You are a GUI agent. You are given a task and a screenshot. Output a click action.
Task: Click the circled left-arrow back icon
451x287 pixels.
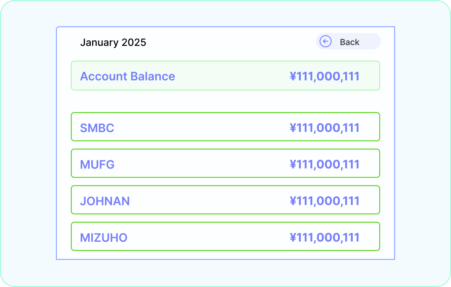[326, 42]
